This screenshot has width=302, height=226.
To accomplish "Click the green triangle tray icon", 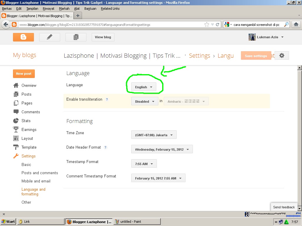I will point(287,222).
